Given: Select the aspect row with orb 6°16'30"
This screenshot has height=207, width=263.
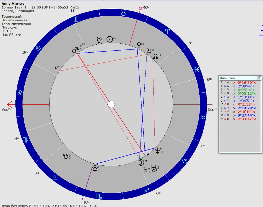Looking at the screenshot, I should coord(238,83).
